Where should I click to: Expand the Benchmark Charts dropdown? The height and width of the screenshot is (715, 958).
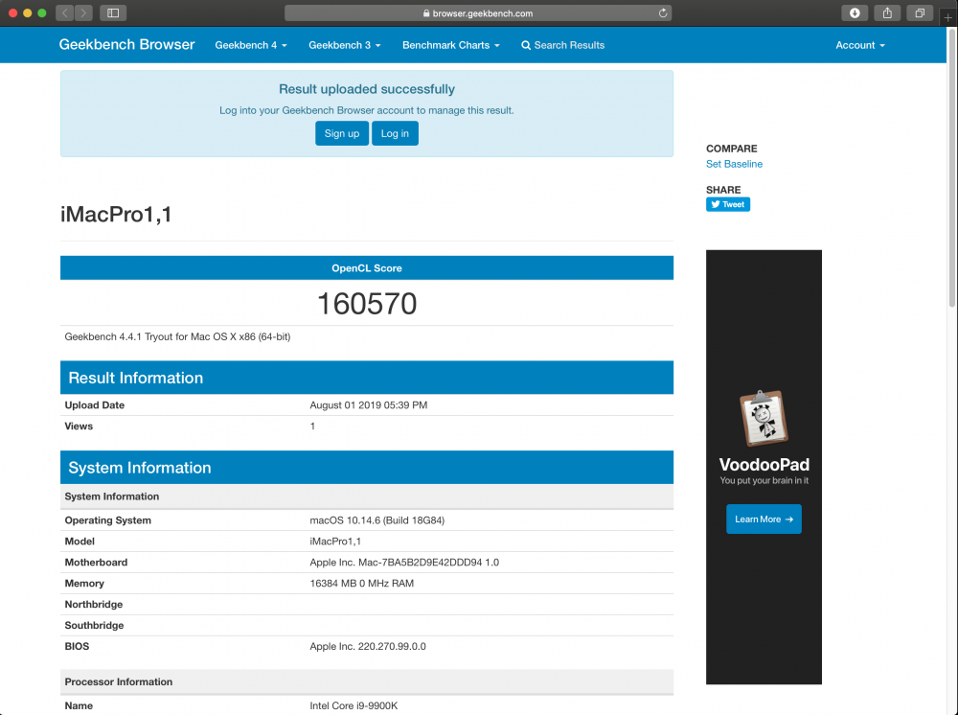[451, 45]
